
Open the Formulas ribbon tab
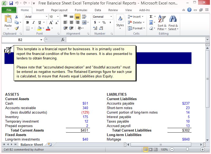[81, 10]
